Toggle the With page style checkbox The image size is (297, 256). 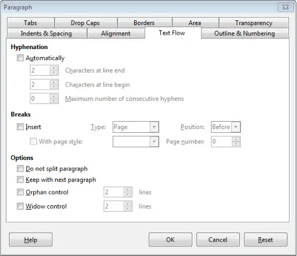(x=33, y=141)
